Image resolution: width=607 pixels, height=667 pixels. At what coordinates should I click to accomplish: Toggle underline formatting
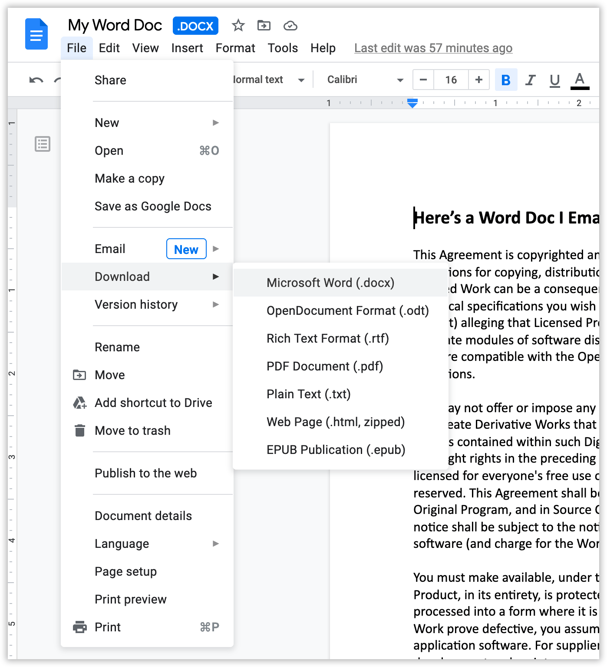pyautogui.click(x=554, y=80)
